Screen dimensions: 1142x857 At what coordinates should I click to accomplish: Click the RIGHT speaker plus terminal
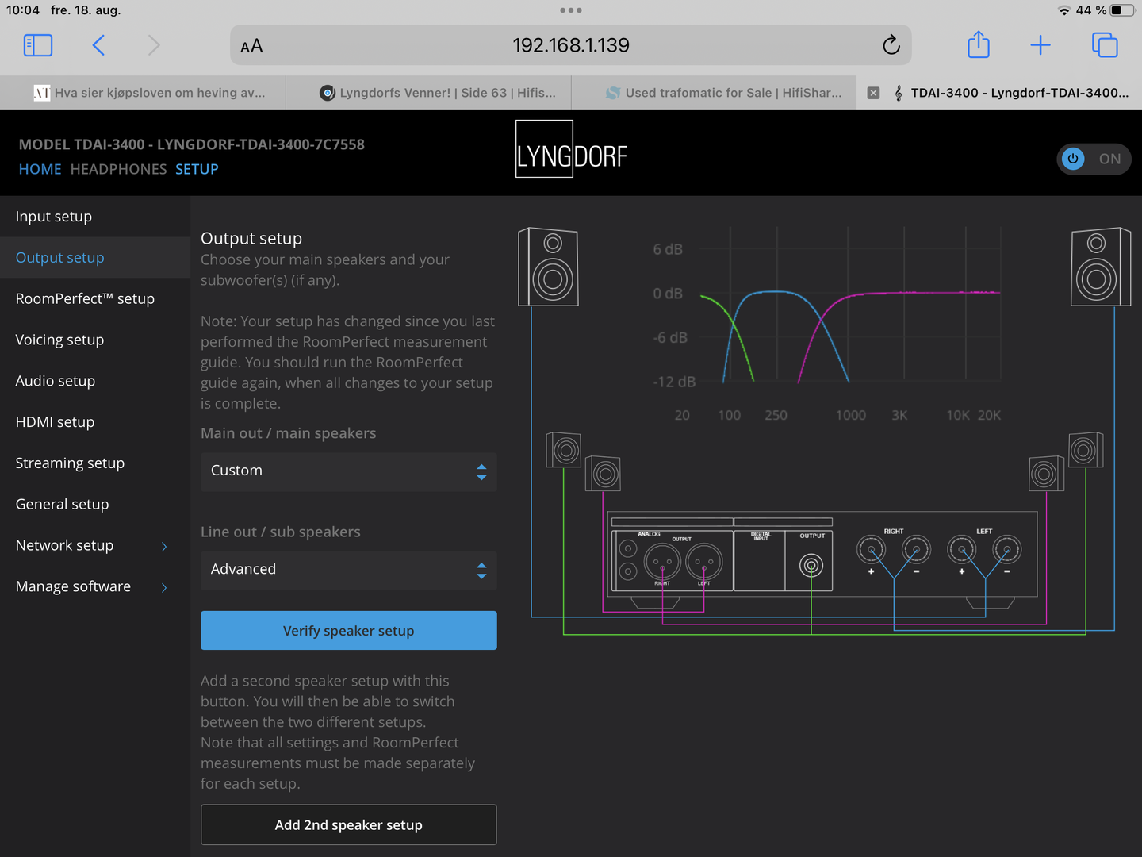tap(872, 550)
